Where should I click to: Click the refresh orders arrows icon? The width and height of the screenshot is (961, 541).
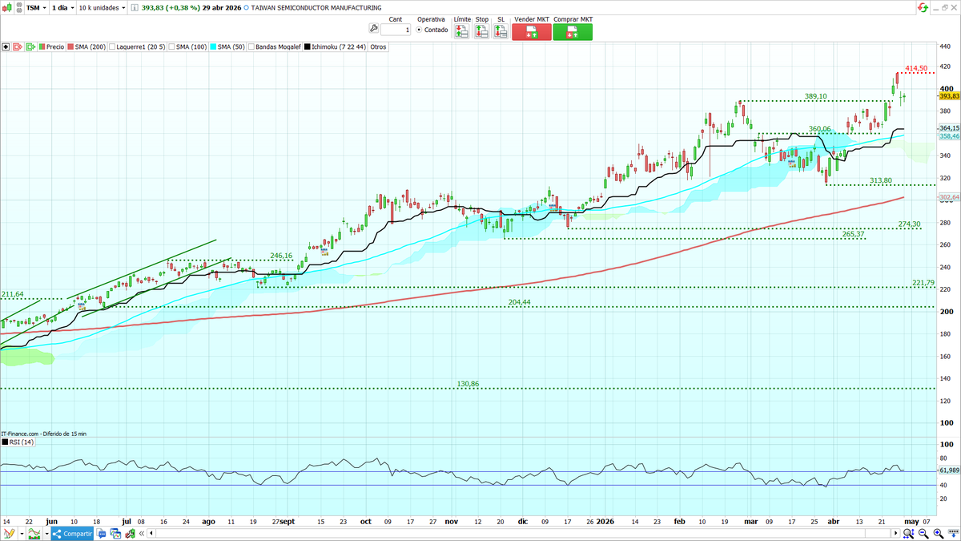923,7
